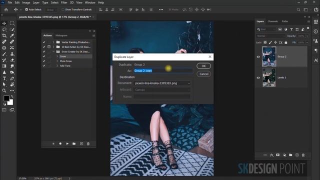
Task: Expand the More Snow action
Action: point(57,61)
